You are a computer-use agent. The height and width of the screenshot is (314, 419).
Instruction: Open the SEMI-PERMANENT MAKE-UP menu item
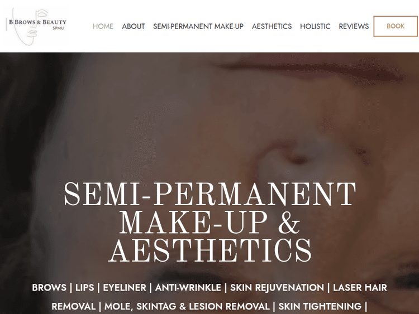point(198,26)
